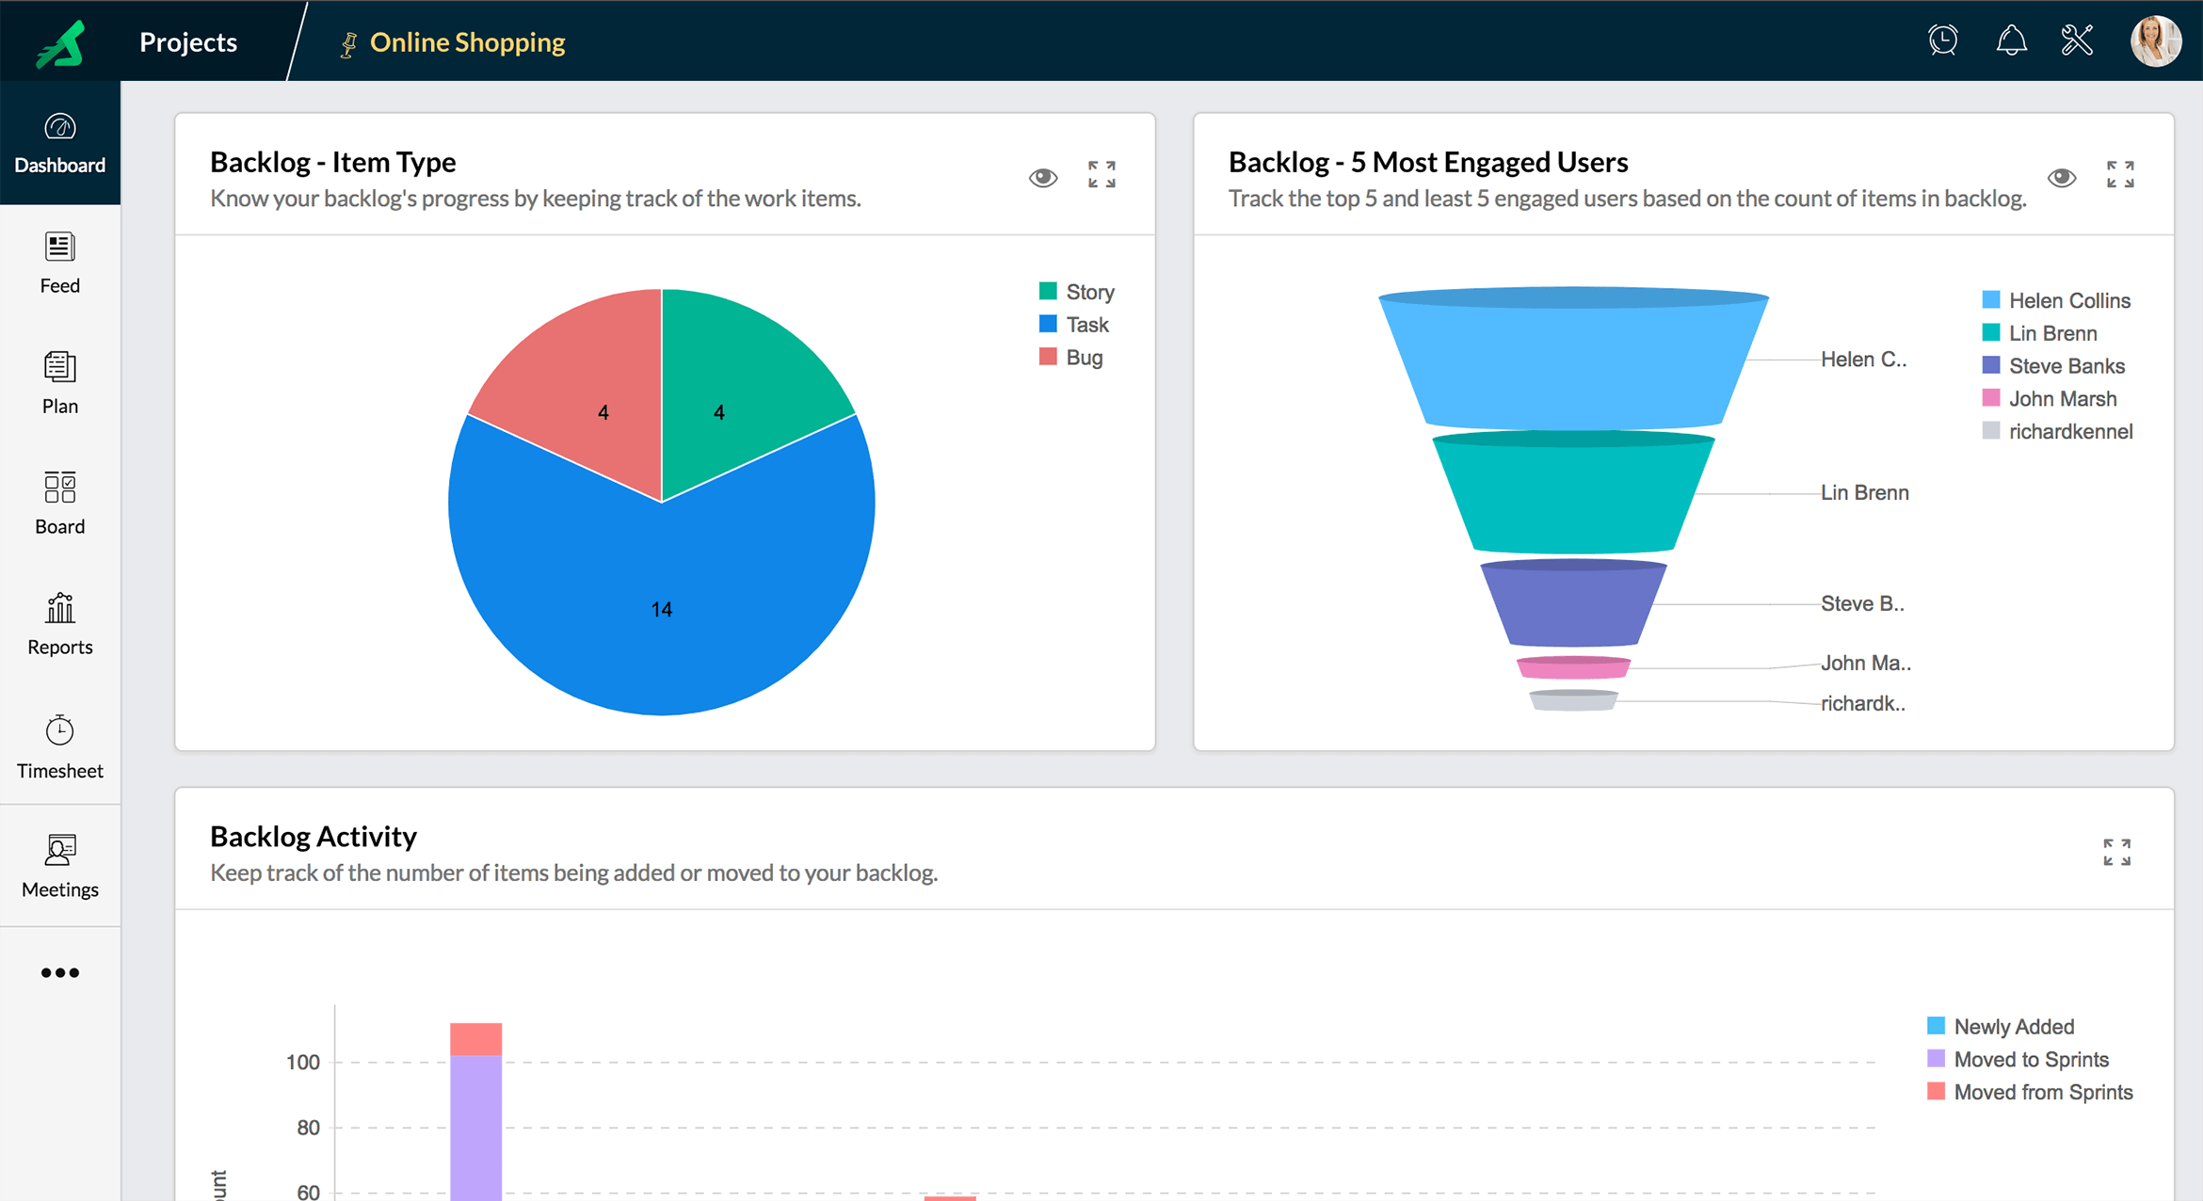Click the clock/time icon in top bar

[1941, 40]
